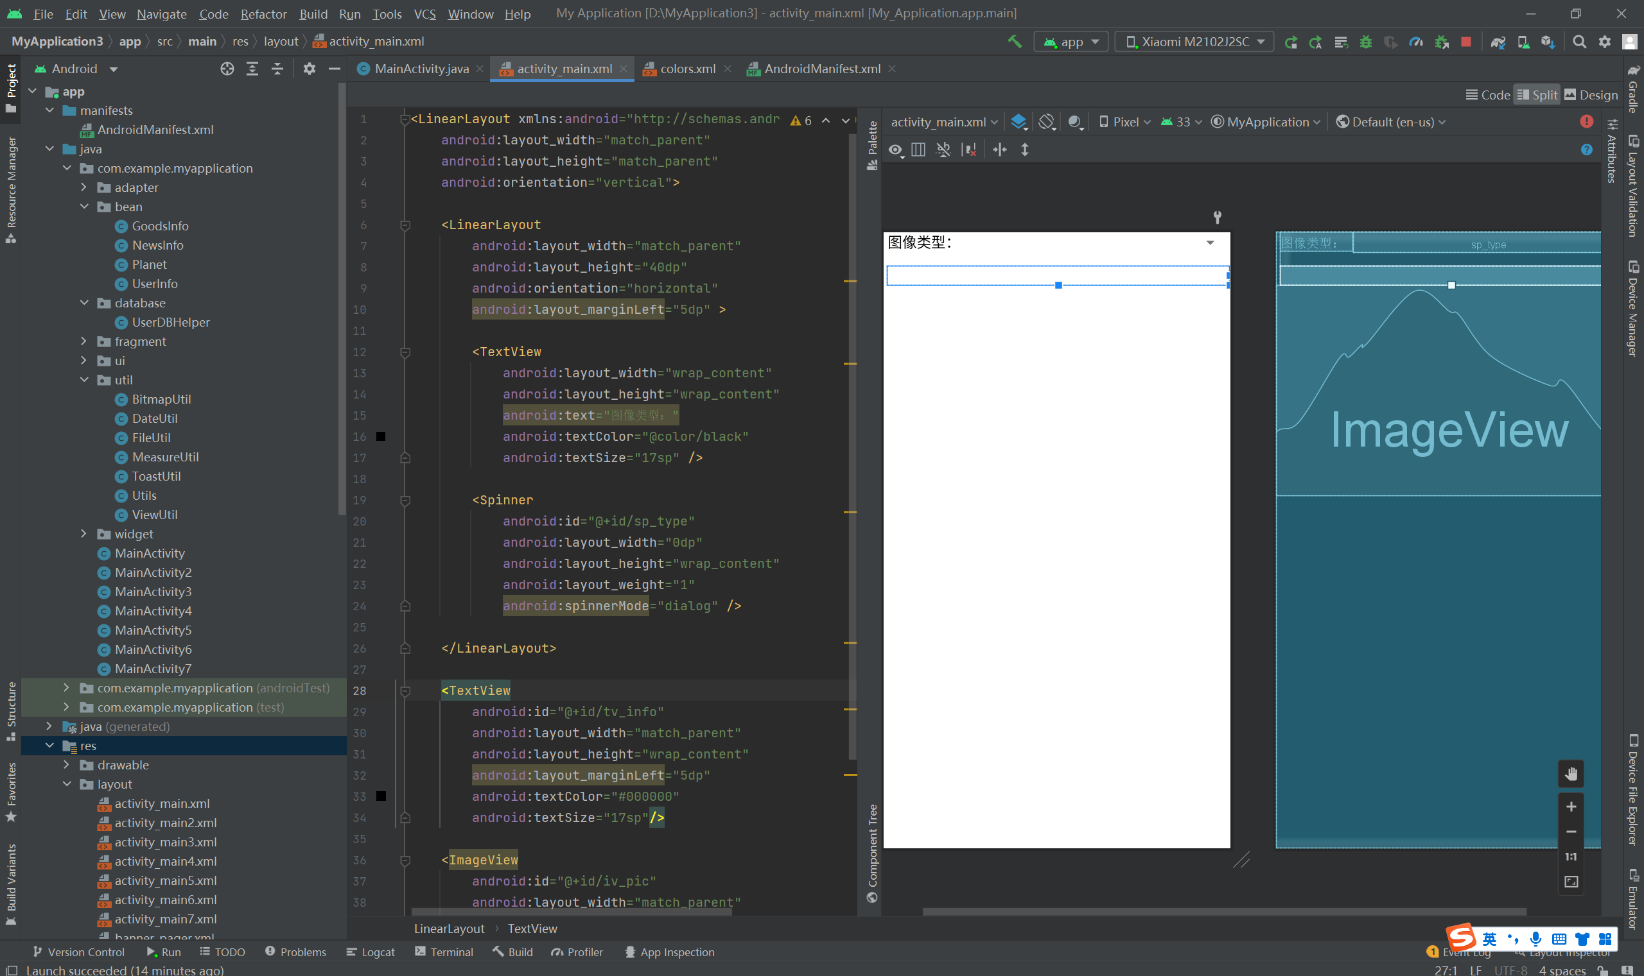Open the Xiaomi M2102J2SC device dropdown
The height and width of the screenshot is (976, 1644).
(1194, 42)
